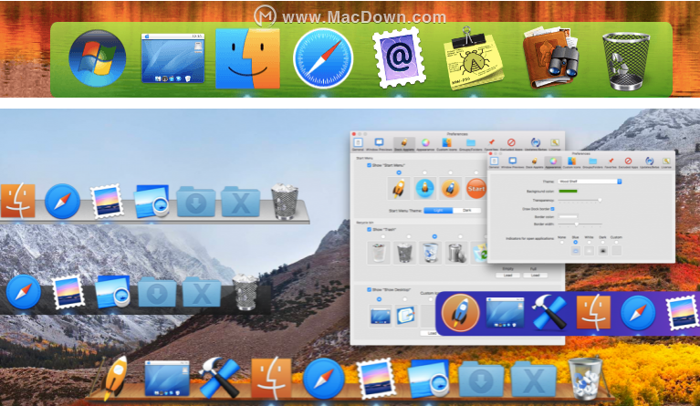Screen dimensions: 700x406
Task: Open Finder in the purple dock
Action: 593,313
